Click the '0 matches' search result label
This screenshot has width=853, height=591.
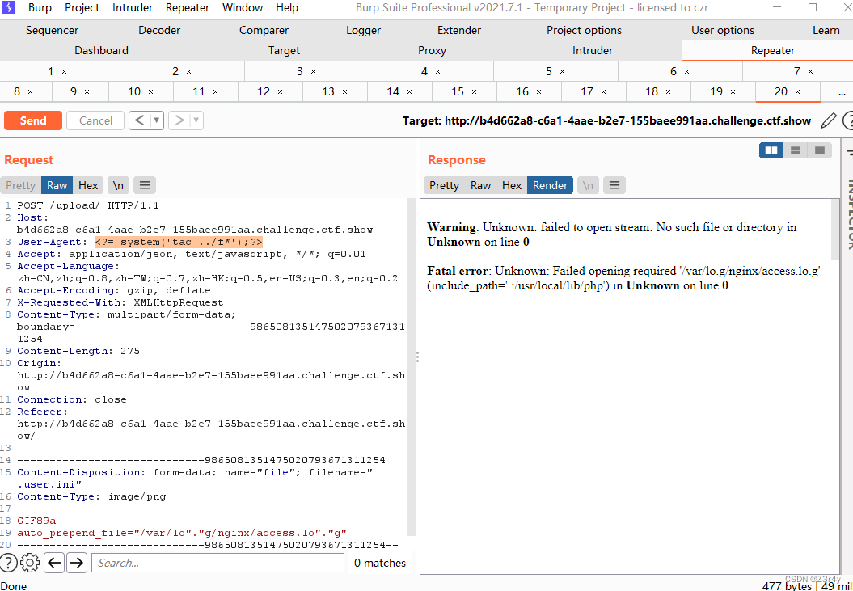coord(380,563)
